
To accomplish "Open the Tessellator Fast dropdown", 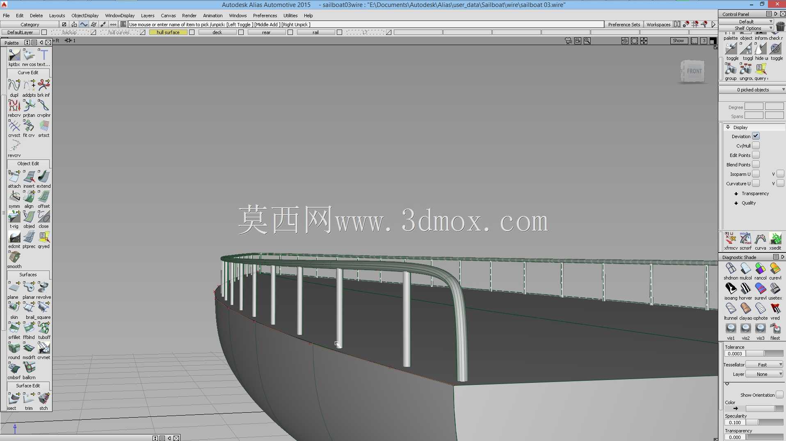I will tap(764, 364).
